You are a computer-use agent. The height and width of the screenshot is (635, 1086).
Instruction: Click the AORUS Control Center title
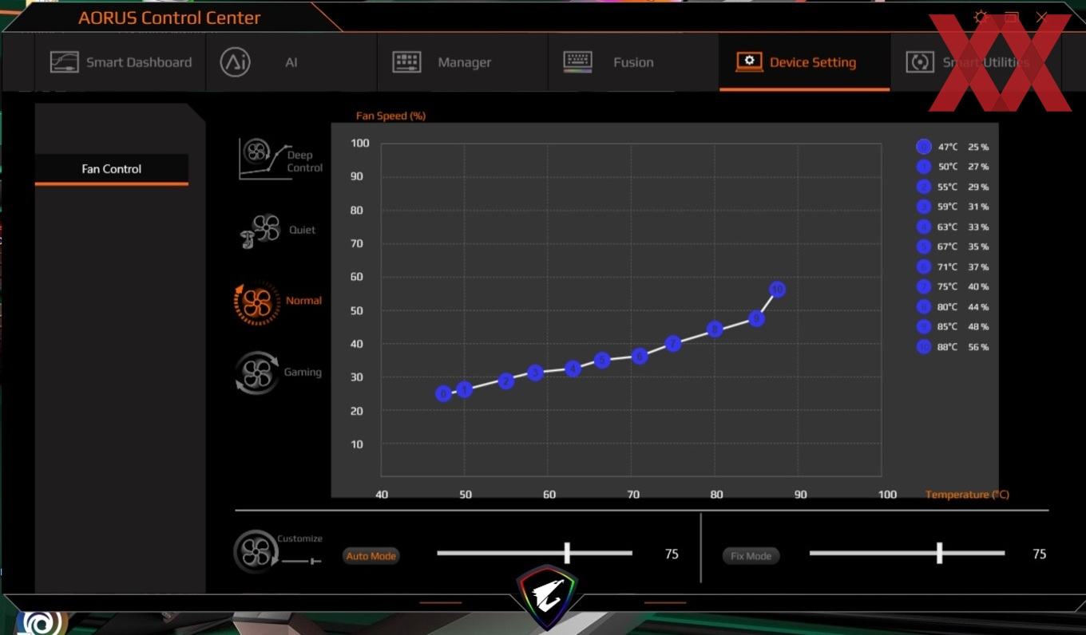[x=169, y=18]
